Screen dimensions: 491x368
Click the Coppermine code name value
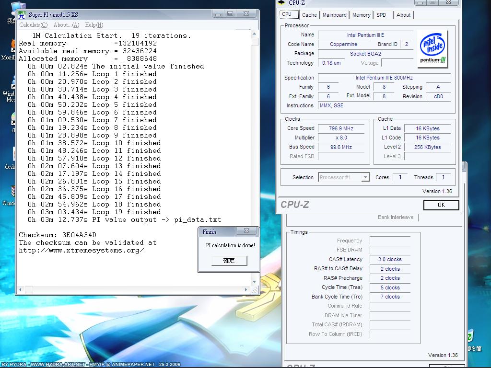(343, 44)
